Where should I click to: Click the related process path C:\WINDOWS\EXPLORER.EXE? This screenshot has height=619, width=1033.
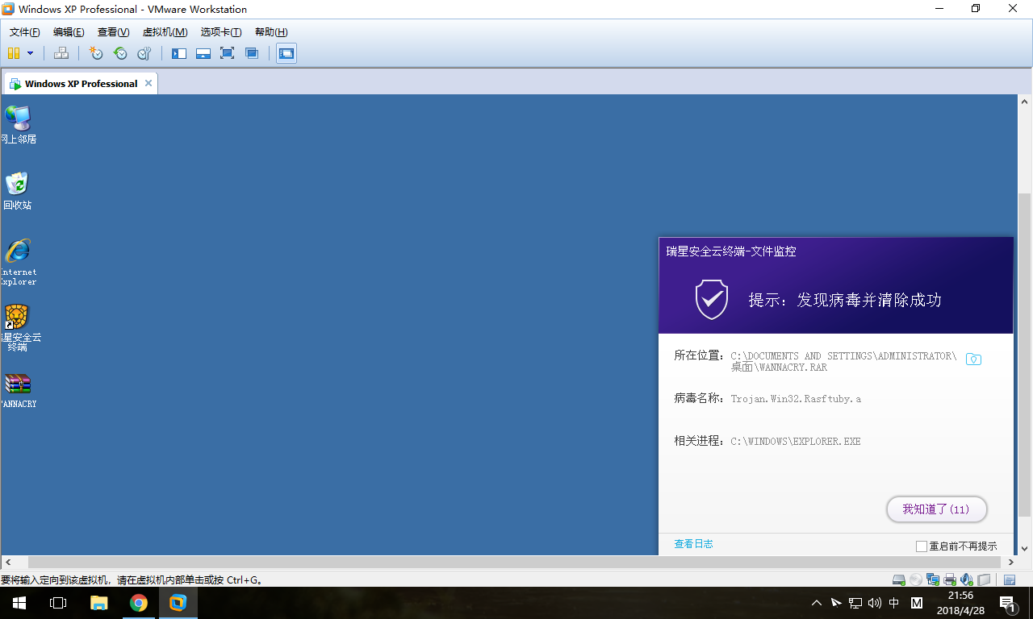coord(796,442)
